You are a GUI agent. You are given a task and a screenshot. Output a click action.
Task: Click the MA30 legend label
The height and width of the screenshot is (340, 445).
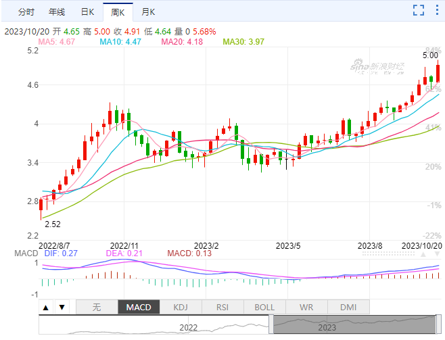coord(243,42)
